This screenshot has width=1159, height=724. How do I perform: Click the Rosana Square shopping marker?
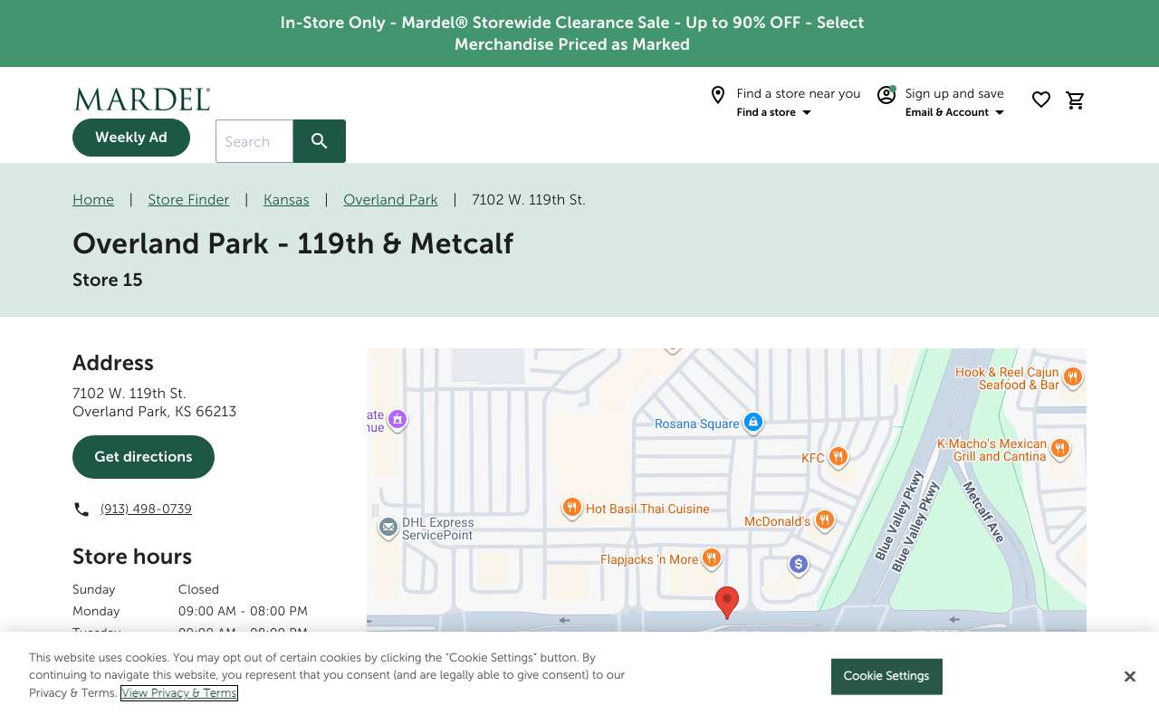click(x=752, y=423)
